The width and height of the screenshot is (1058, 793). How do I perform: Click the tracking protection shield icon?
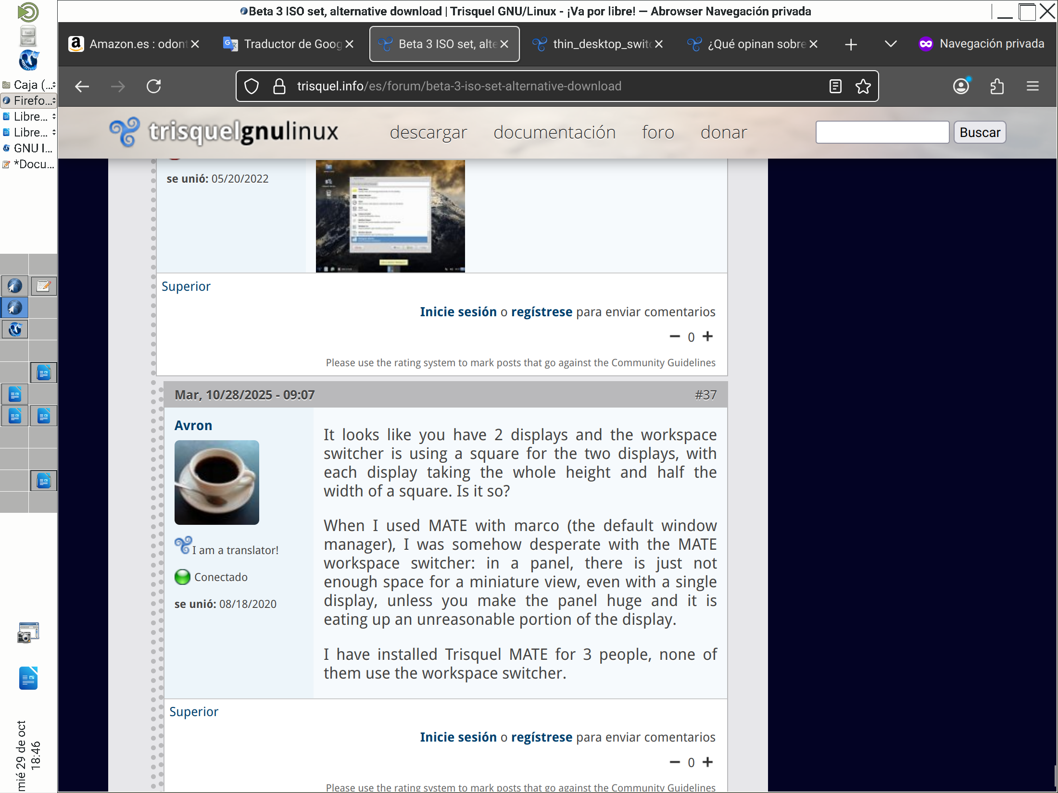(252, 87)
